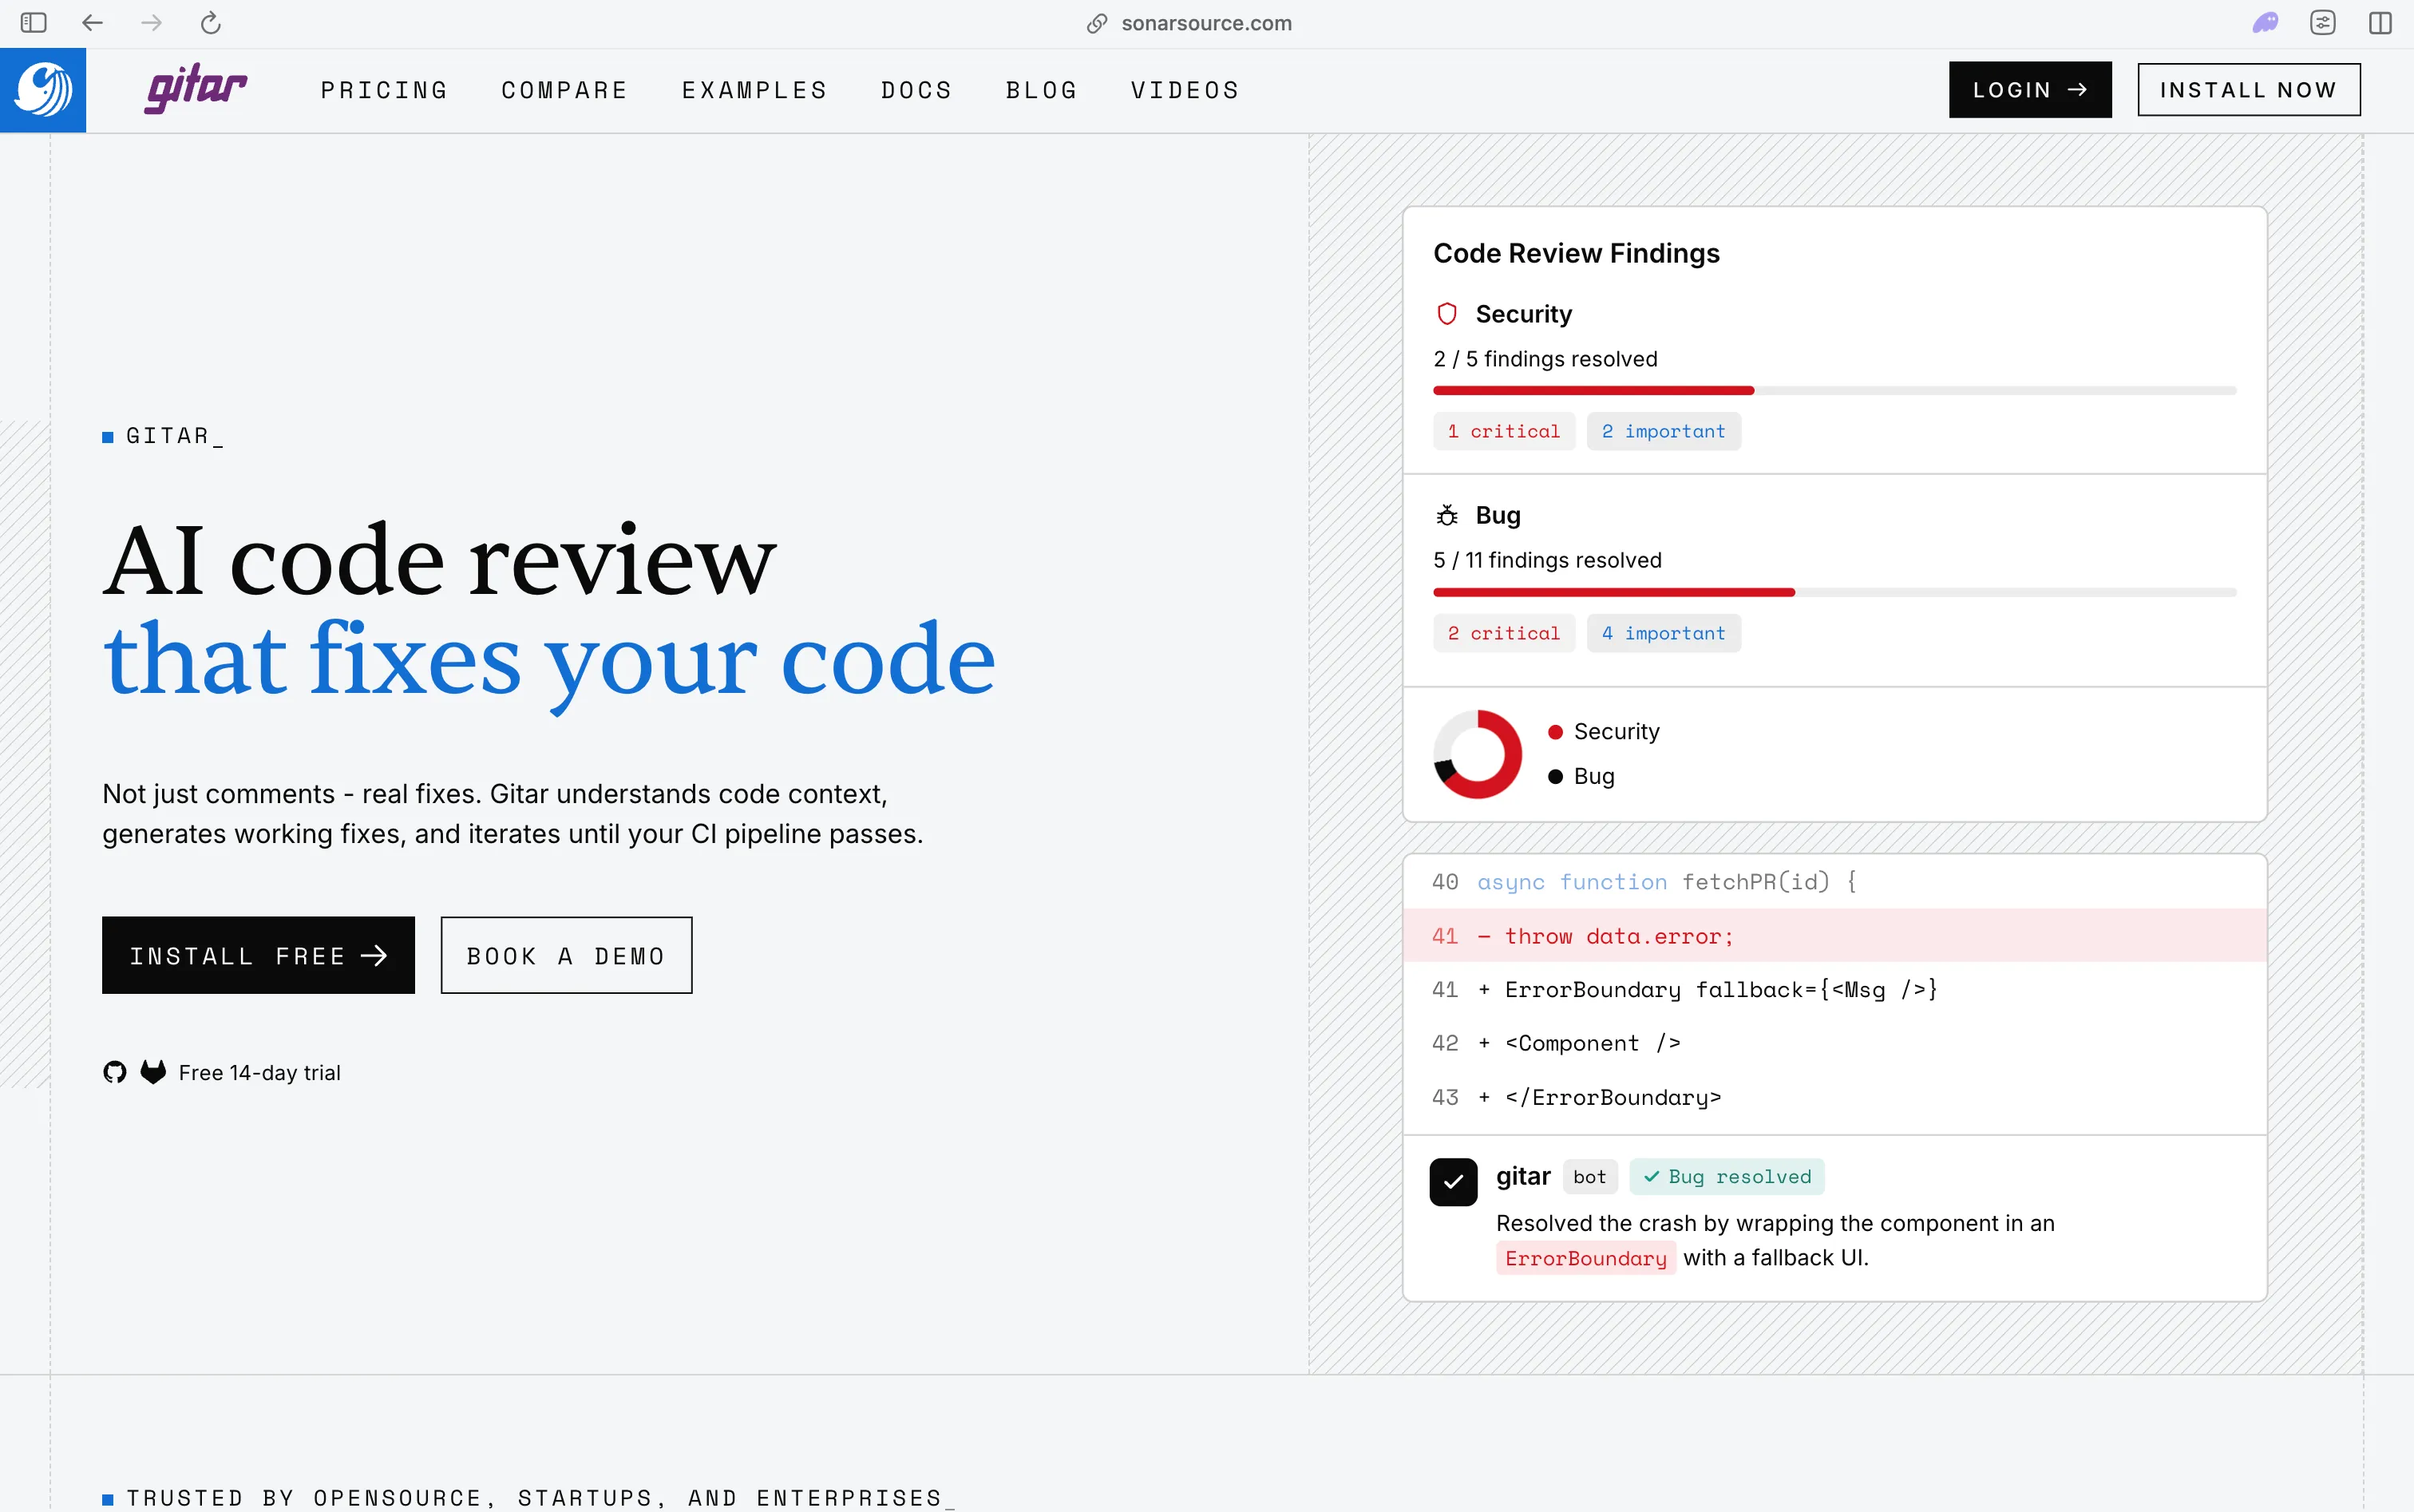Click the GitHub icon near Free trial

click(115, 1072)
